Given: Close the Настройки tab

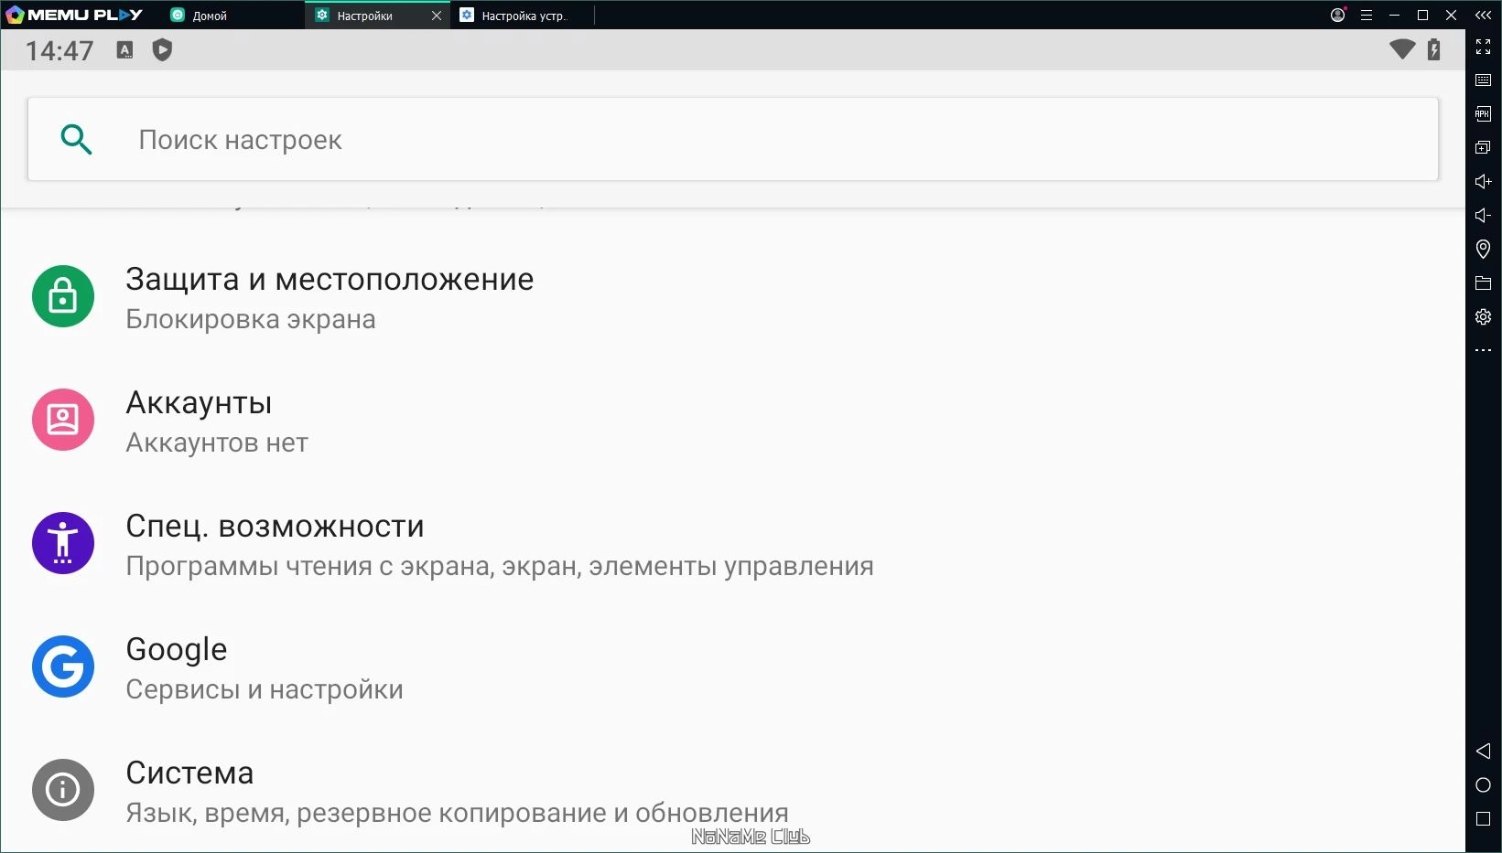Looking at the screenshot, I should pyautogui.click(x=437, y=16).
